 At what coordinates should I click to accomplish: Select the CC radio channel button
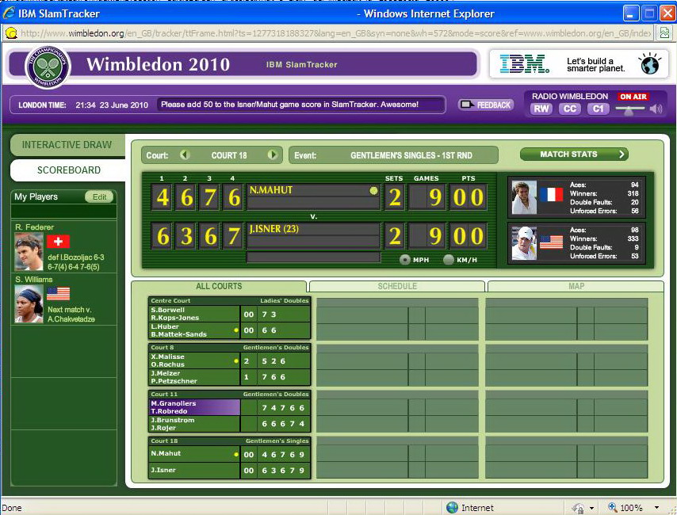coord(569,109)
